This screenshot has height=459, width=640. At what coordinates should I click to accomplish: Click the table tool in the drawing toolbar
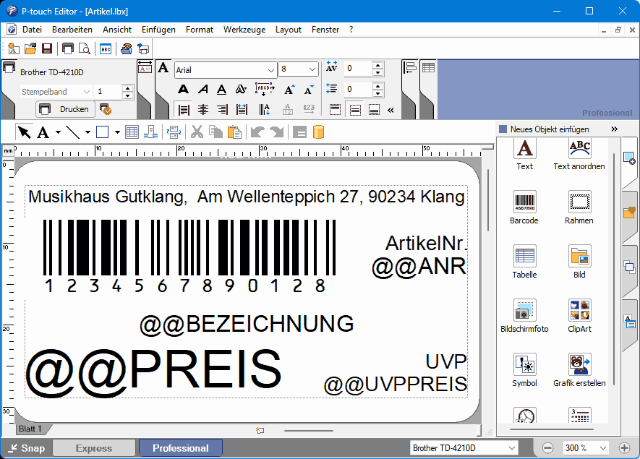click(x=132, y=132)
